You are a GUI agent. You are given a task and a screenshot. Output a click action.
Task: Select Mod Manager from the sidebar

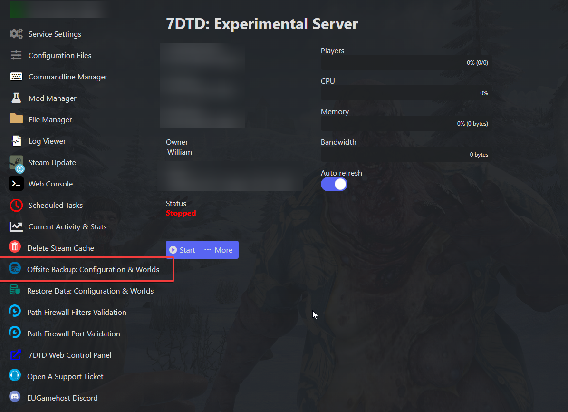(x=53, y=98)
